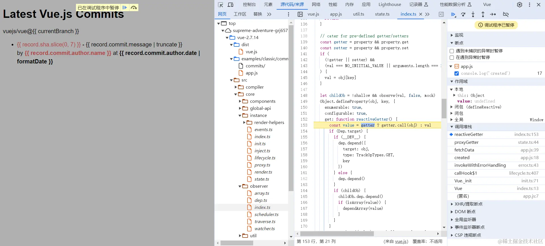Collapse the observer folder
Screen dimensions: 545x246
coord(240,186)
